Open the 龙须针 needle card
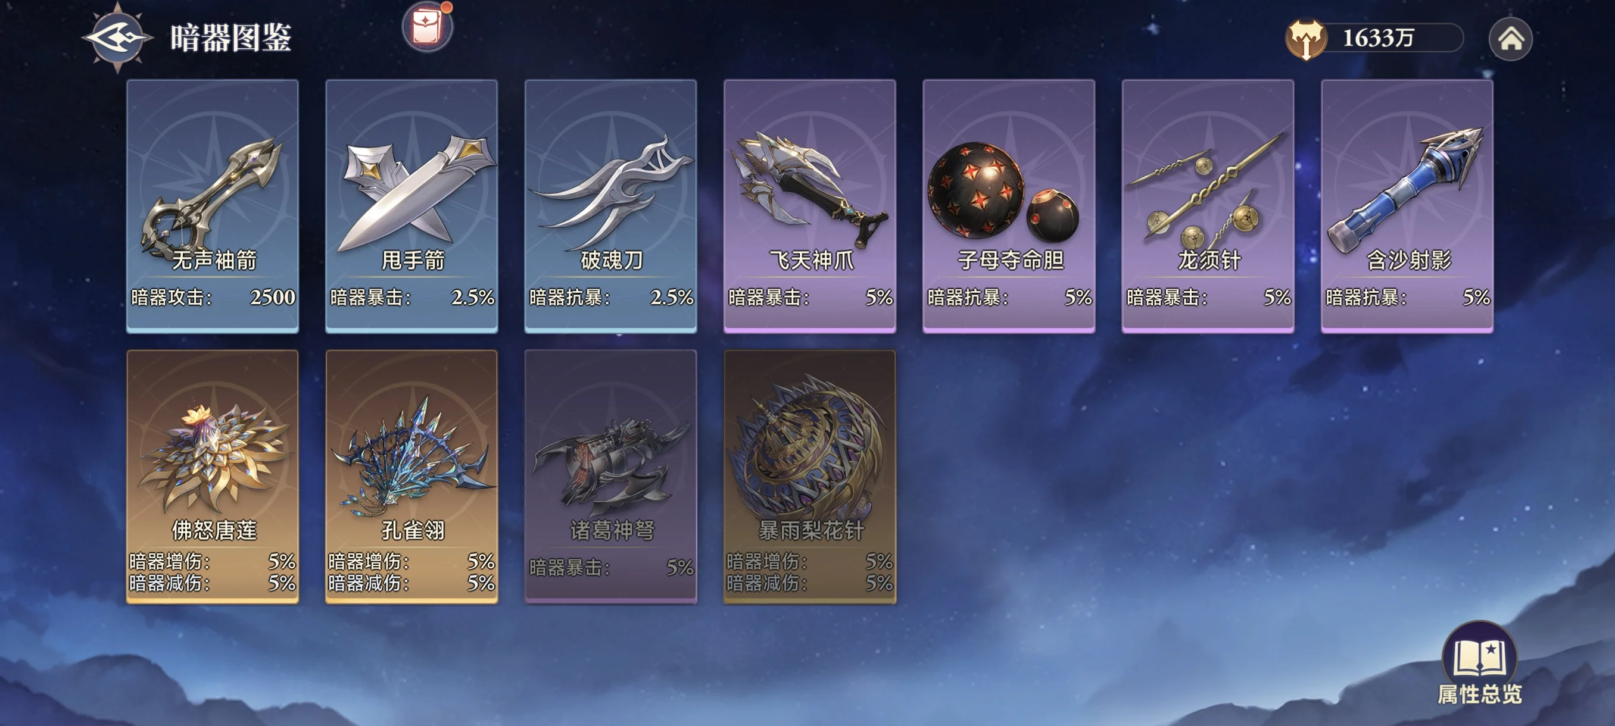Viewport: 1615px width, 726px height. tap(1208, 206)
